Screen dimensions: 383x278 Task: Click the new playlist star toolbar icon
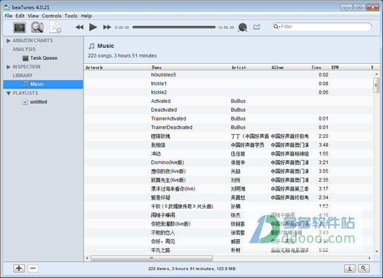[x=55, y=27]
